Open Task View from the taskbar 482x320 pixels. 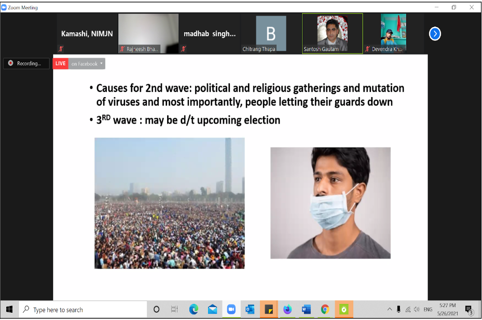(x=174, y=309)
